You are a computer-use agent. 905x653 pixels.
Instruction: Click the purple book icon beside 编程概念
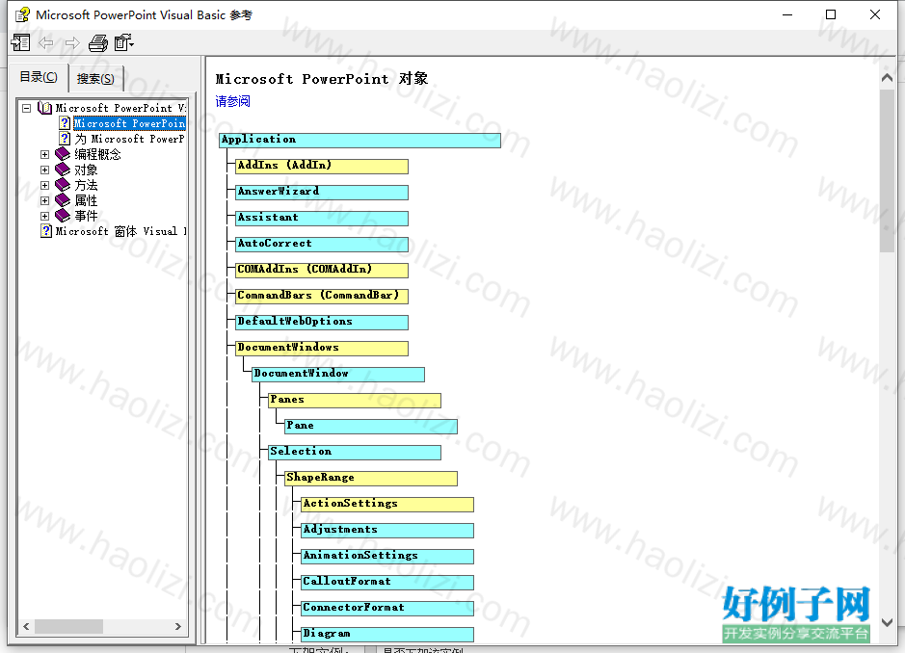pos(63,154)
